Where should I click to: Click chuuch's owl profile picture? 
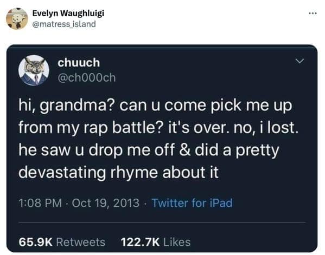34,70
